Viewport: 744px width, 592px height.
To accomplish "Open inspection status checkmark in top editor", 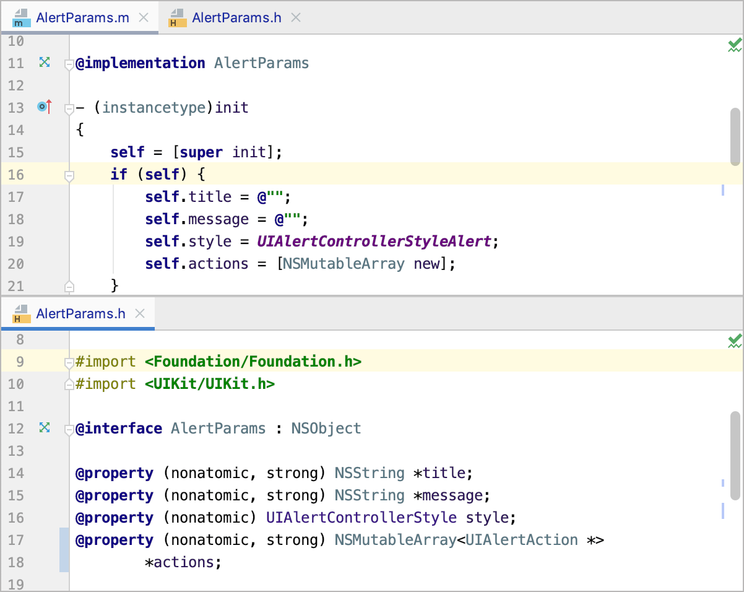I will click(735, 45).
